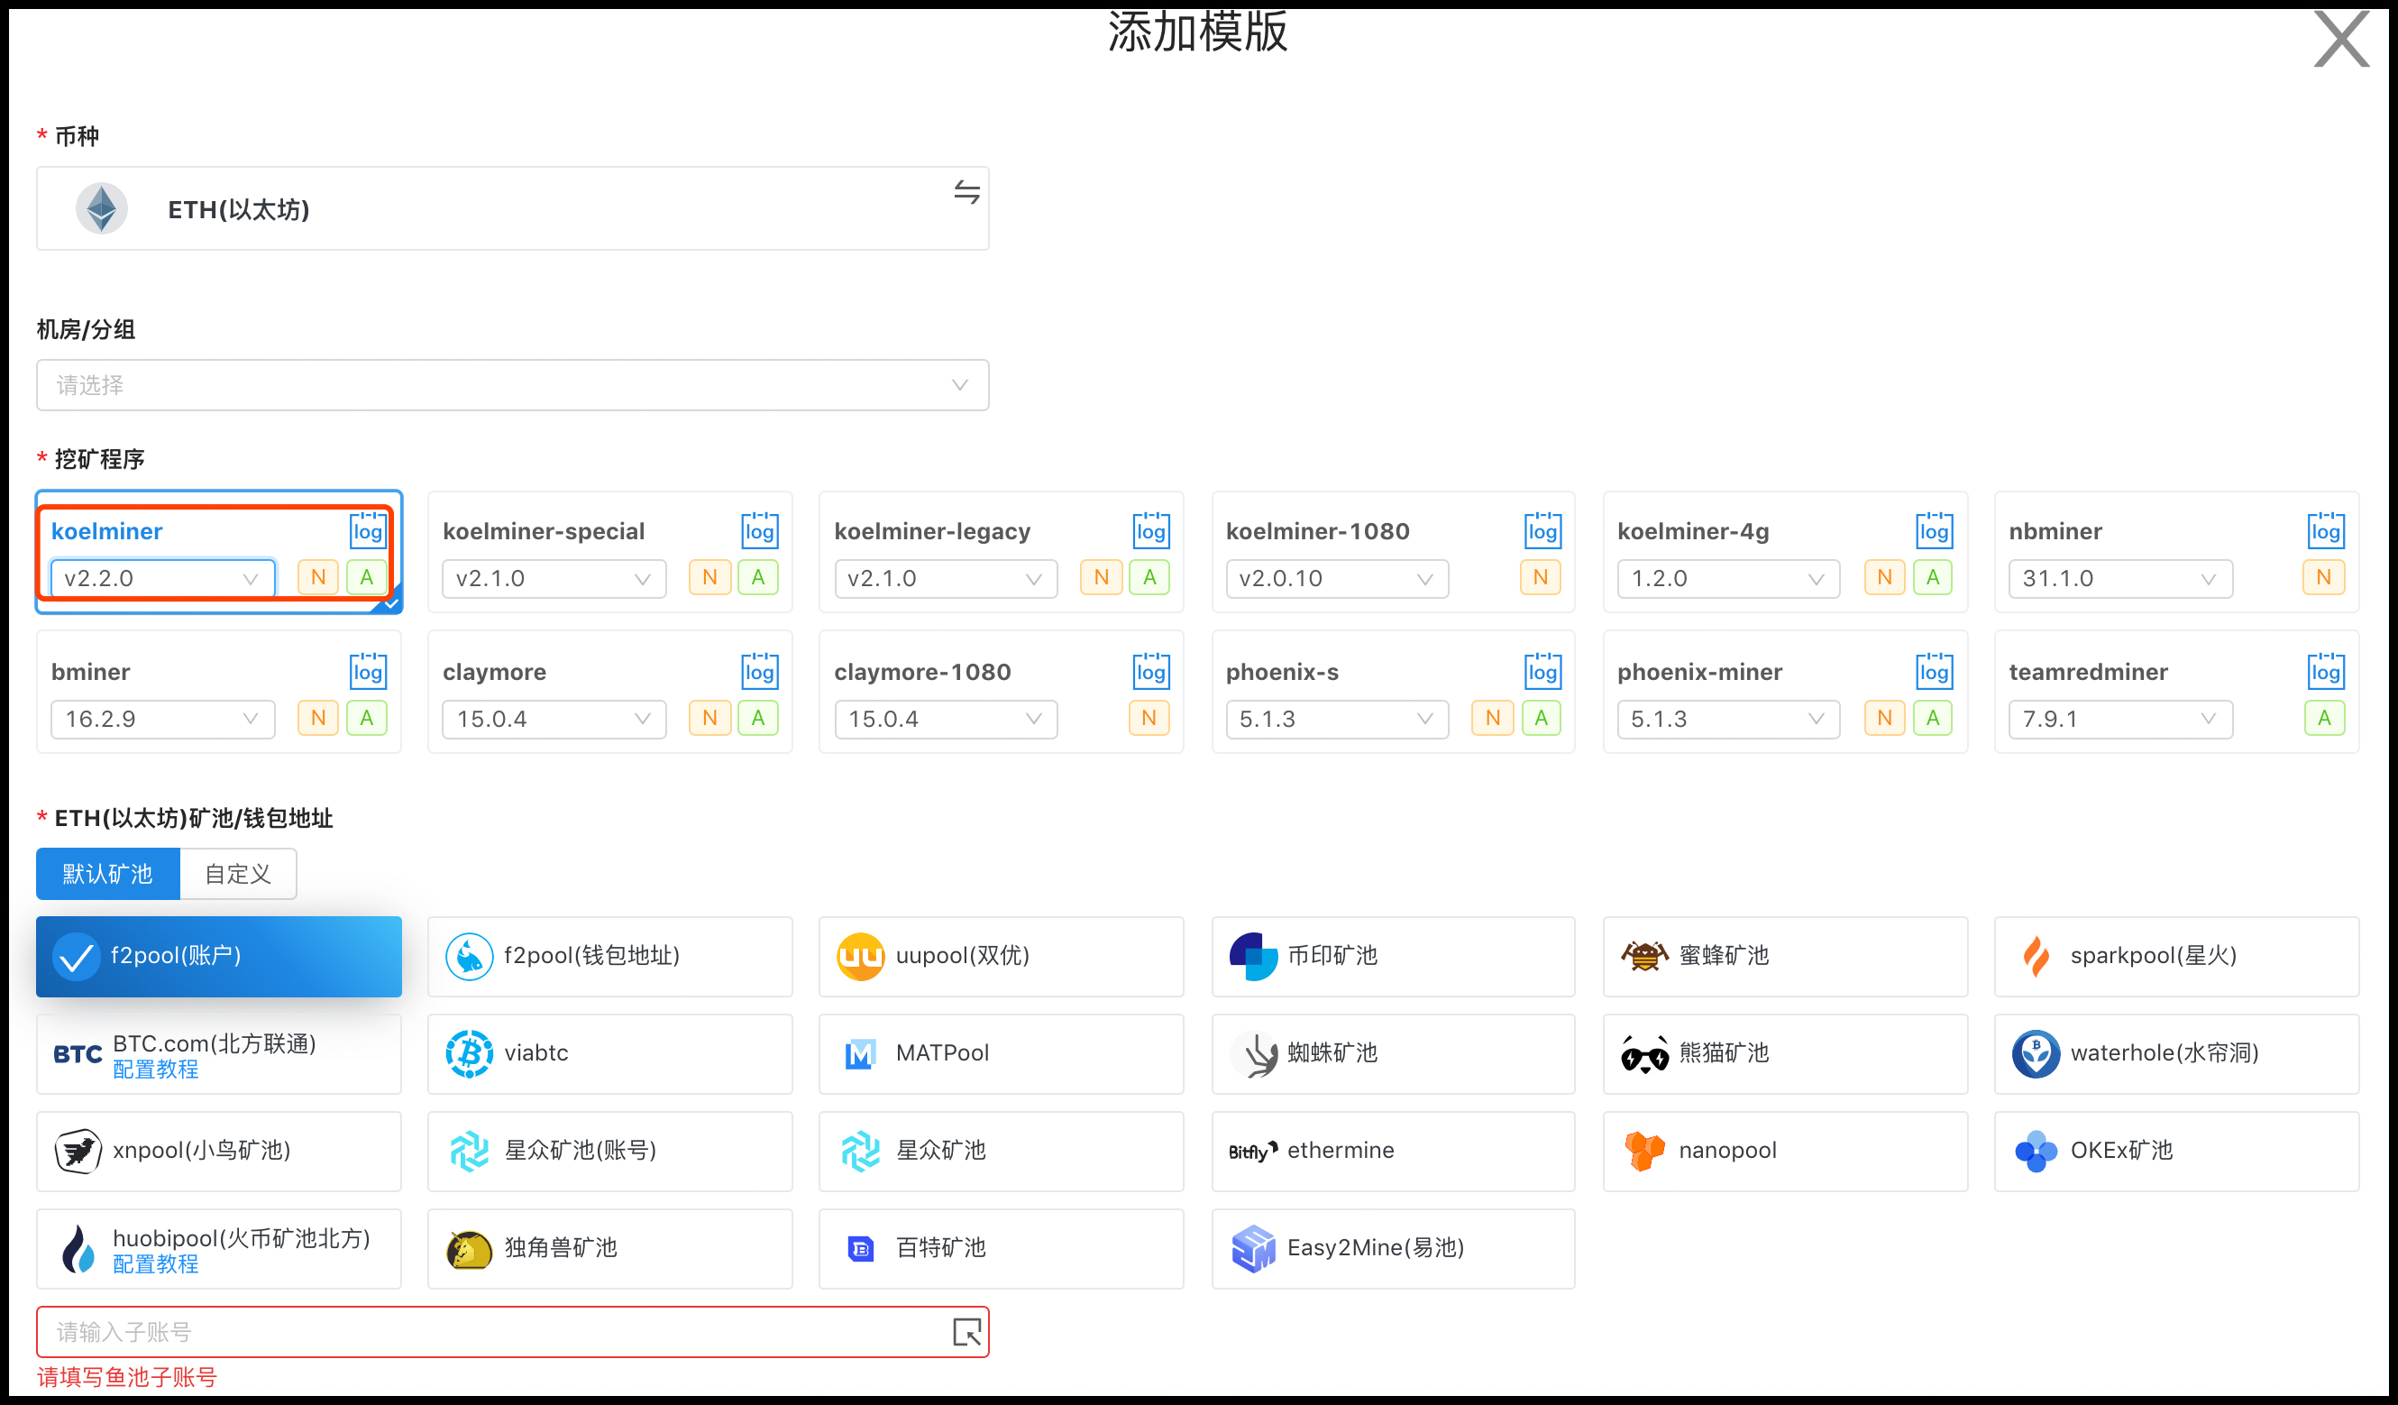This screenshot has height=1405, width=2398.
Task: Select the ethermine pool
Action: pyautogui.click(x=1393, y=1151)
